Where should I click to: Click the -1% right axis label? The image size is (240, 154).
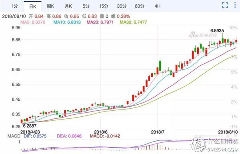(234, 127)
